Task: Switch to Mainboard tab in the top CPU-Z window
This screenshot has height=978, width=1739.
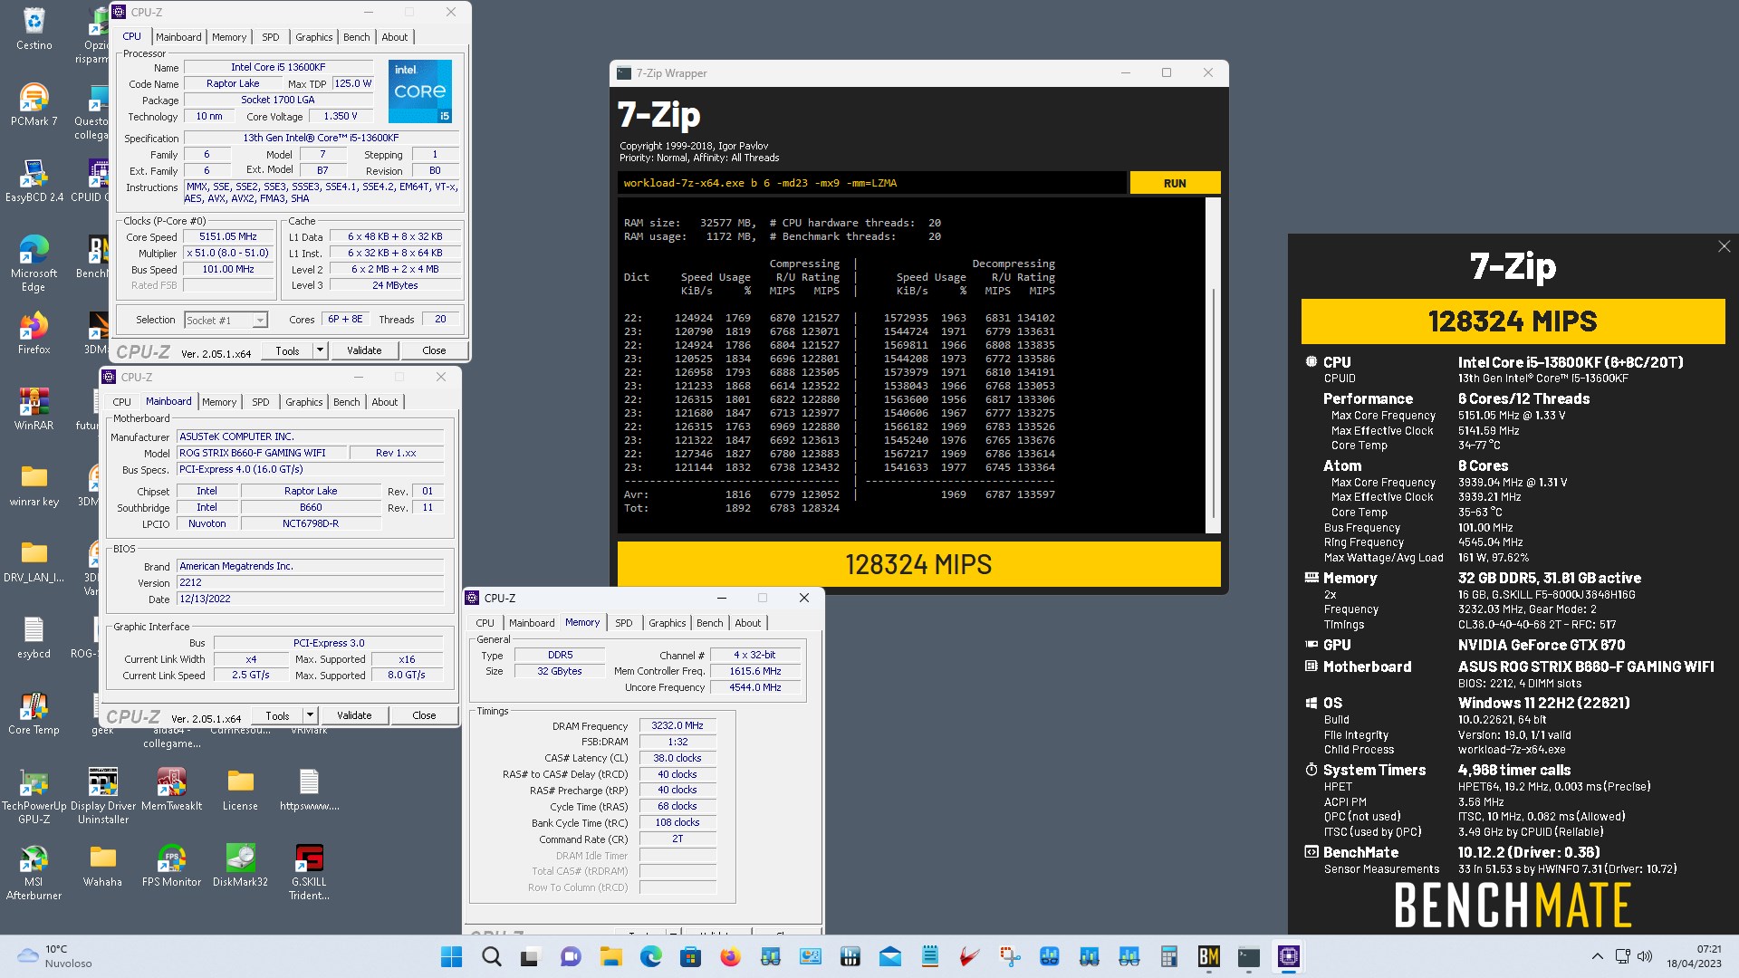Action: pyautogui.click(x=178, y=37)
